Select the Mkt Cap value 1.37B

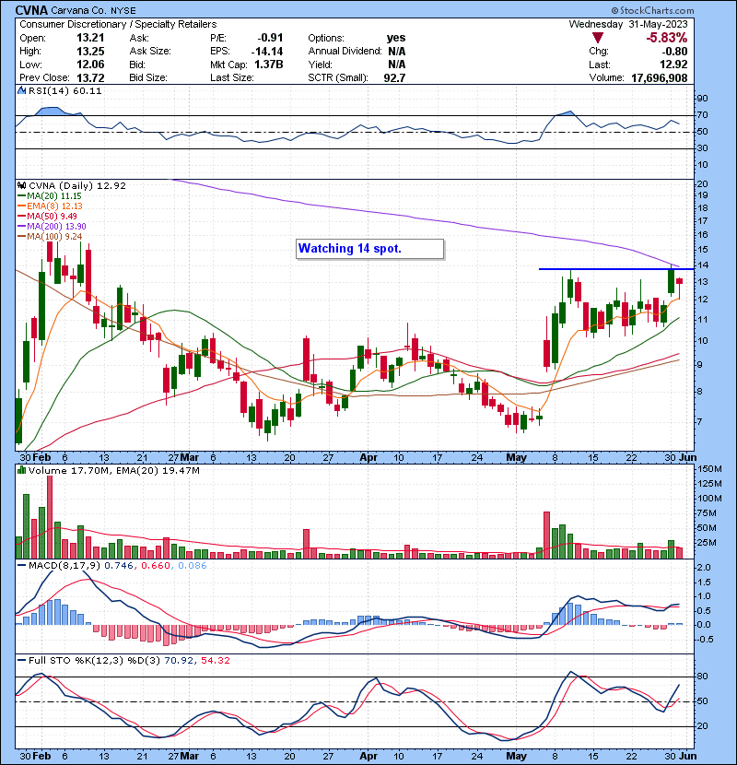(x=269, y=65)
